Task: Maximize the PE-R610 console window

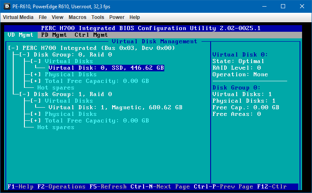Action: pyautogui.click(x=283, y=6)
